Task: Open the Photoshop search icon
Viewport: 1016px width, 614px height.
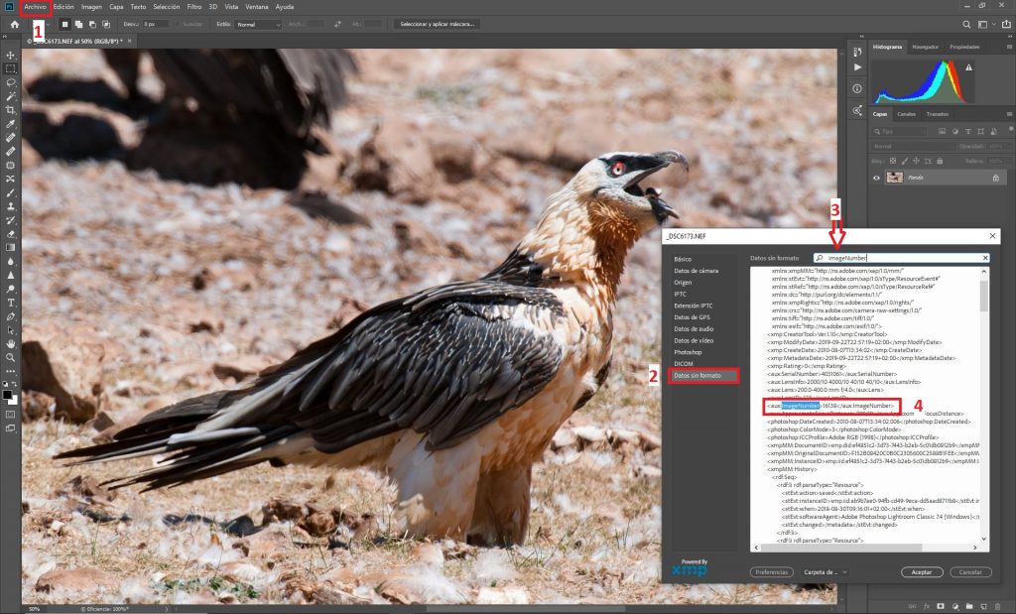Action: (966, 22)
